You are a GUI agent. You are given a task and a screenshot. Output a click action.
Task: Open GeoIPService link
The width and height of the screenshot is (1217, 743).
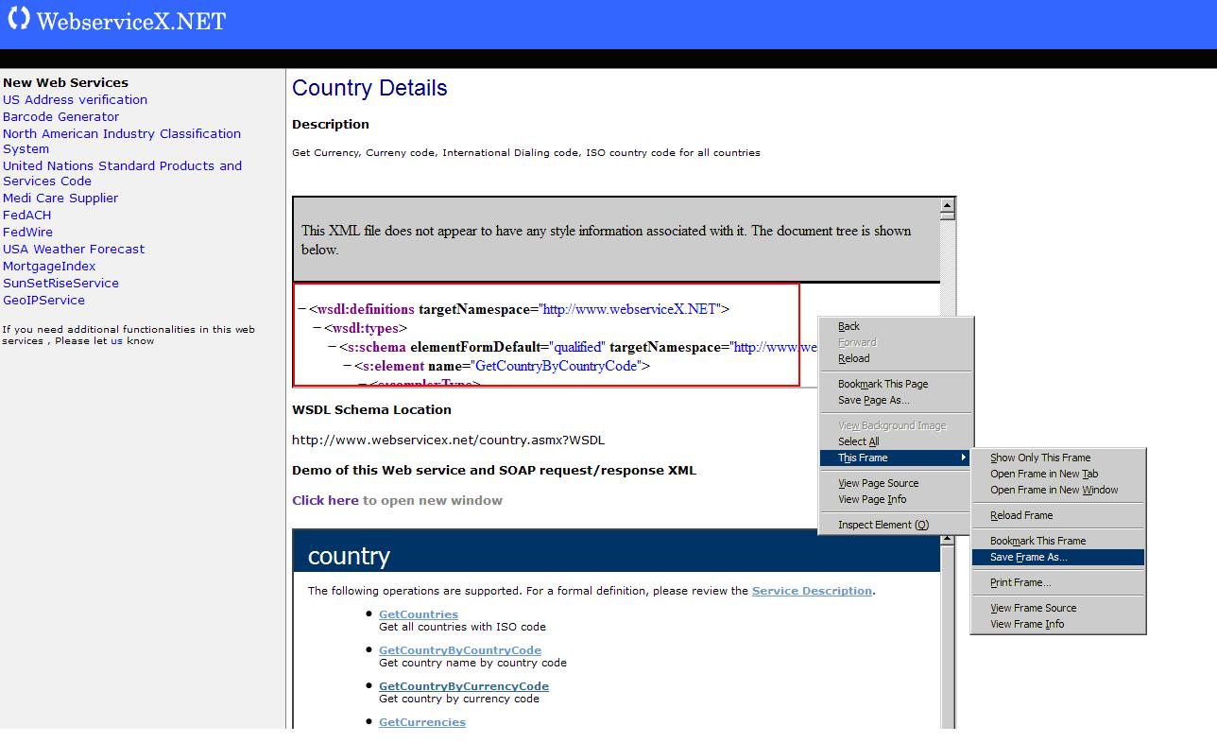coord(43,300)
